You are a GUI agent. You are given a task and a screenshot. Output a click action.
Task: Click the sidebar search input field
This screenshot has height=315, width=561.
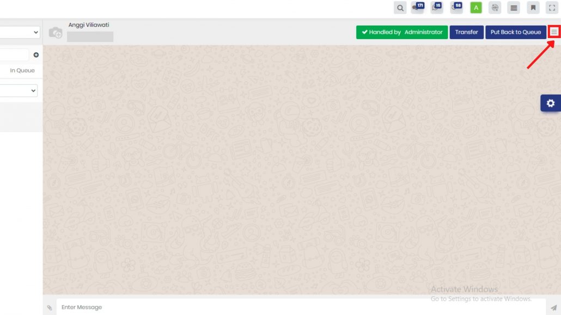tap(14, 55)
